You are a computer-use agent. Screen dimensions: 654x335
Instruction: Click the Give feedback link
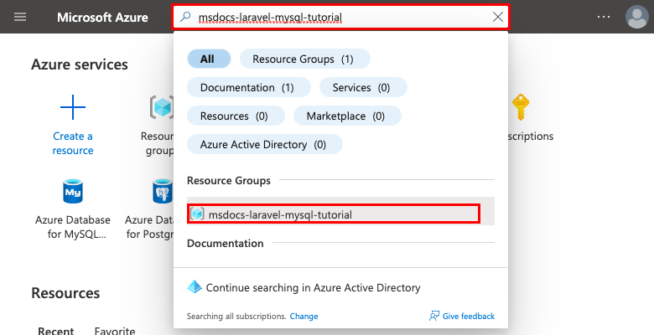click(462, 317)
